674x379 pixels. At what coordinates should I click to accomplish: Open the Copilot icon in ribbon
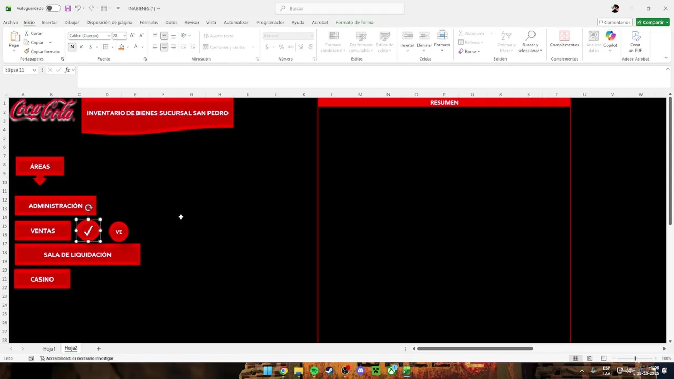point(610,39)
